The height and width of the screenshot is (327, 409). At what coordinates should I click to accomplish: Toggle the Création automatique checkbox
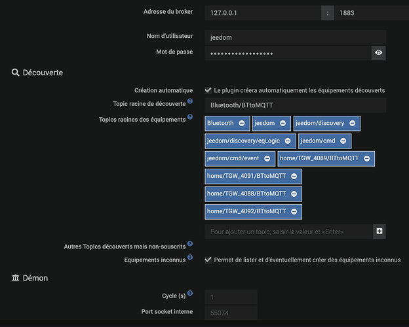pyautogui.click(x=208, y=90)
